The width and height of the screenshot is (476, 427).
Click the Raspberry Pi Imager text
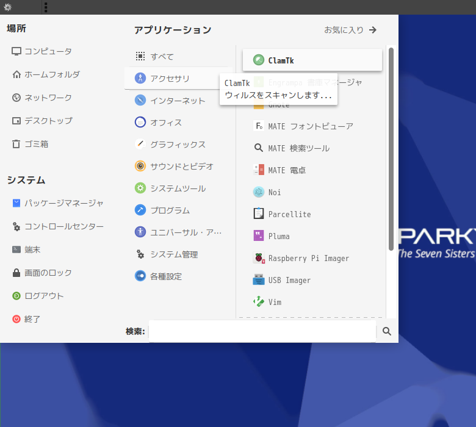(309, 258)
